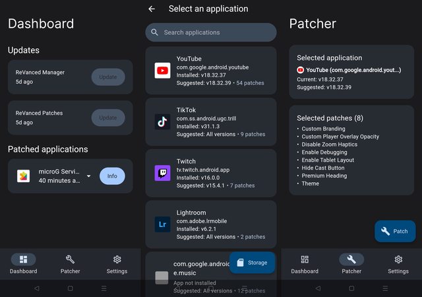422x297 pixels.
Task: Choose the Twitch app icon
Action: (x=162, y=173)
